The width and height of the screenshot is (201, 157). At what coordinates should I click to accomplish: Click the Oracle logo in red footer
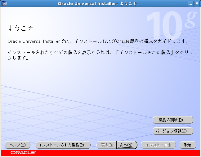[23, 153]
